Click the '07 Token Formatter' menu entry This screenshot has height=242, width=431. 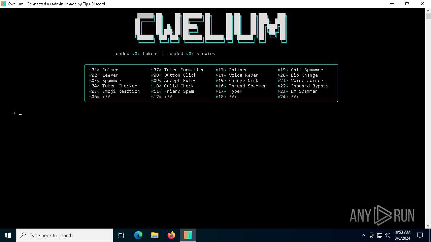tap(178, 70)
